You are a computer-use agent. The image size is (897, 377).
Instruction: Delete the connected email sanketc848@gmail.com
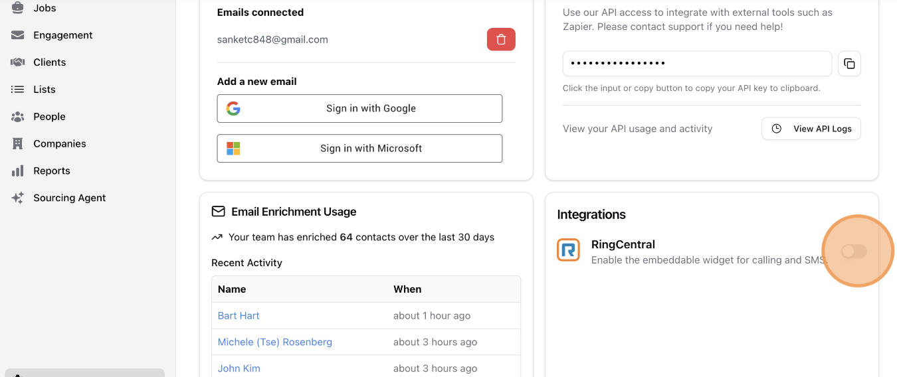(501, 40)
